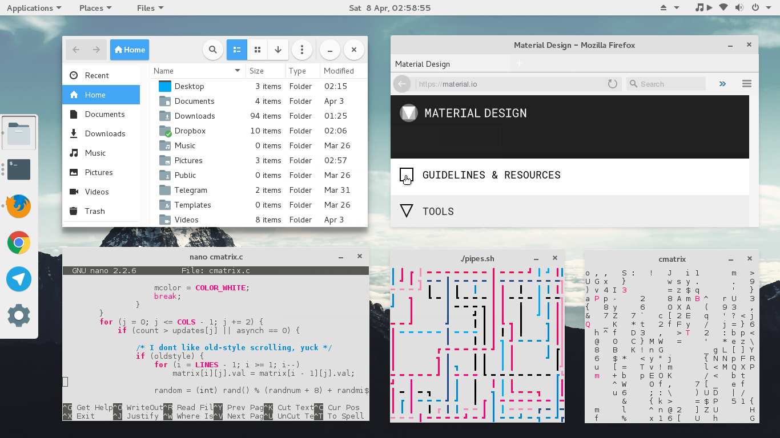Select the Music folder row in file list
Image resolution: width=780 pixels, height=438 pixels.
click(259, 145)
